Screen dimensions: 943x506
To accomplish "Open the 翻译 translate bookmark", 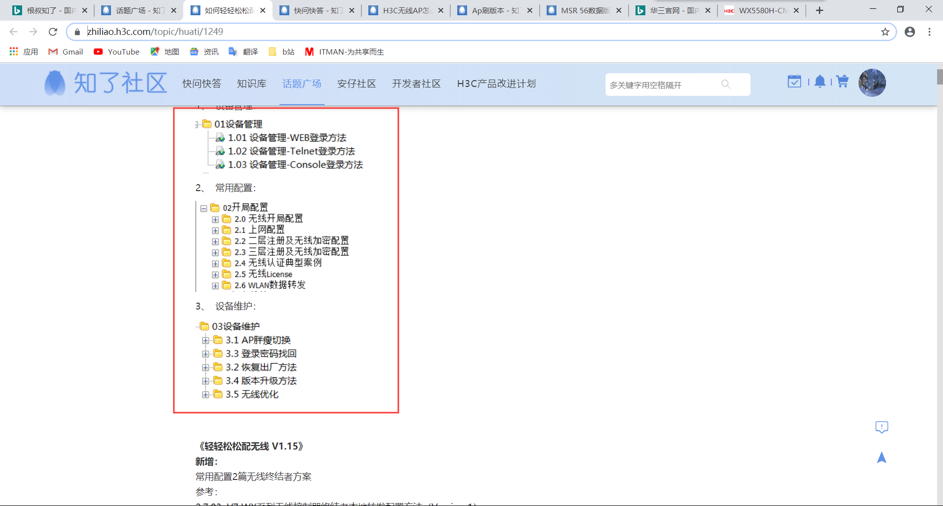I will click(x=243, y=52).
